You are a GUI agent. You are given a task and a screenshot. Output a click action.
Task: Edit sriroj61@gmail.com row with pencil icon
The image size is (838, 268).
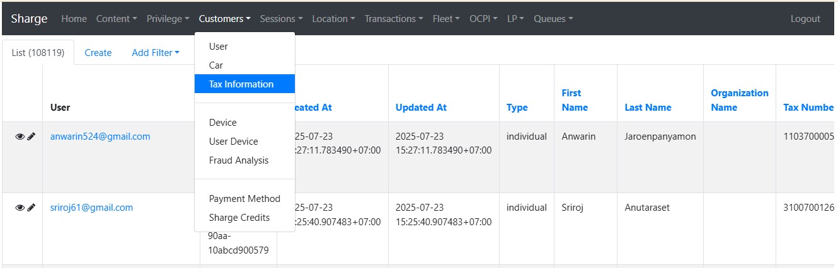[x=32, y=208]
